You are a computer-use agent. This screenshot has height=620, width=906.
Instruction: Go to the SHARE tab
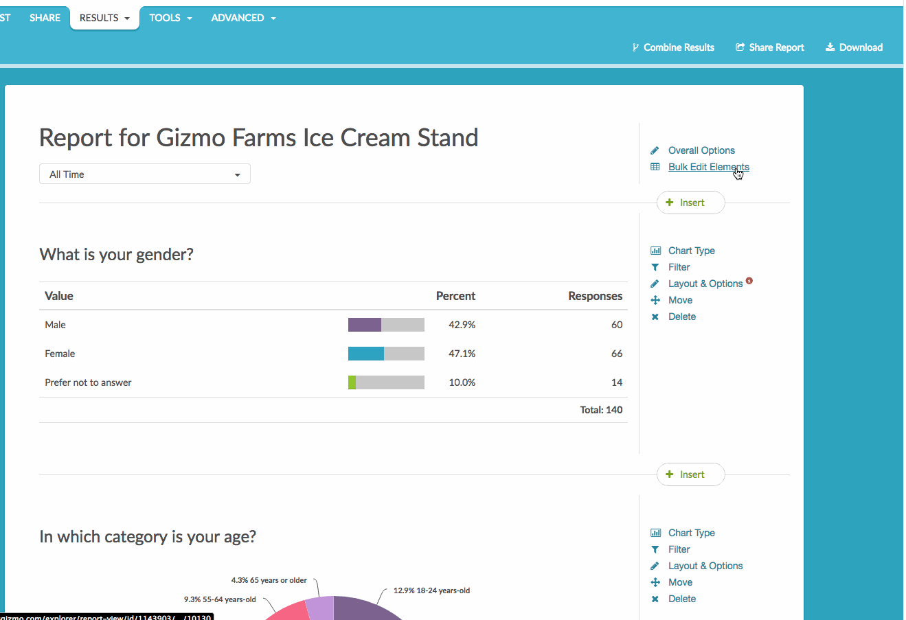tap(45, 18)
